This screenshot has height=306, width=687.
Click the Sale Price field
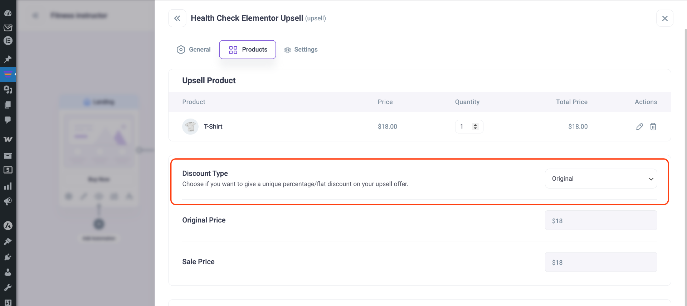click(x=601, y=262)
